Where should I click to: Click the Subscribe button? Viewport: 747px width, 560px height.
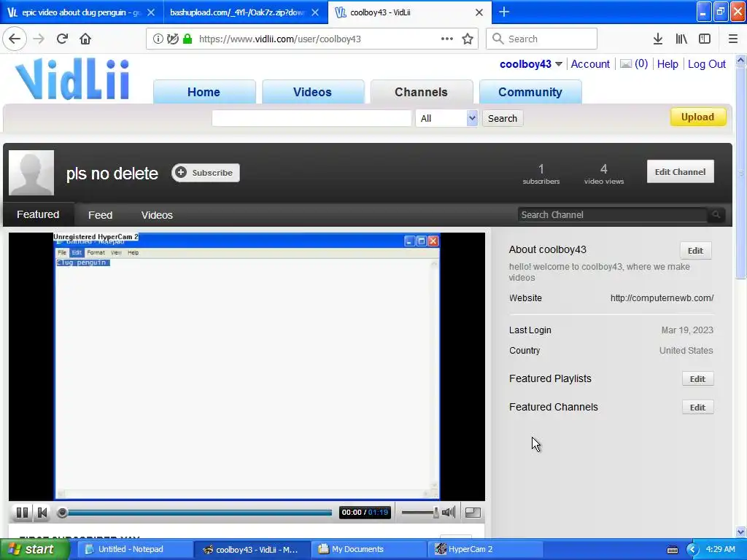pyautogui.click(x=206, y=172)
